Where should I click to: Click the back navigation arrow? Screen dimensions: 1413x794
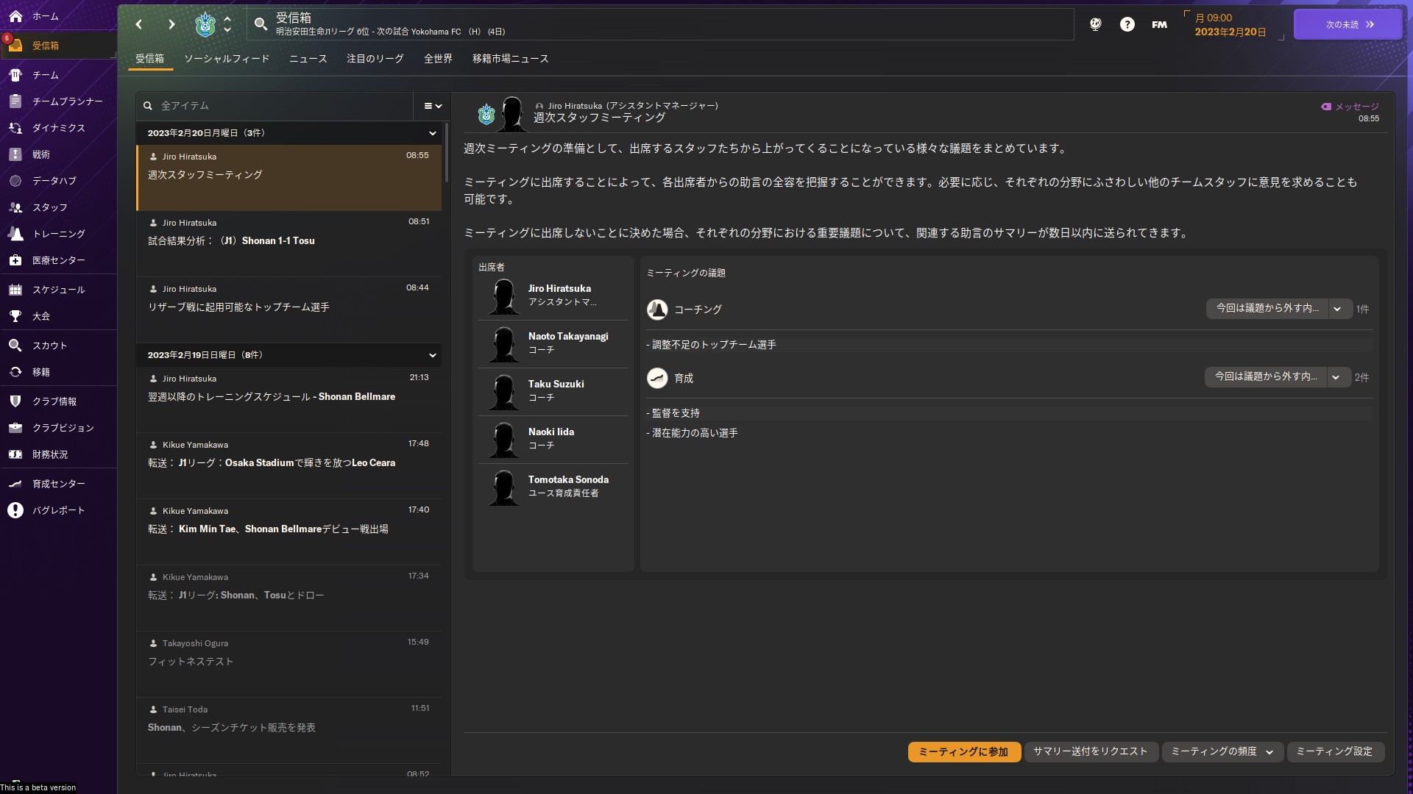click(x=139, y=24)
